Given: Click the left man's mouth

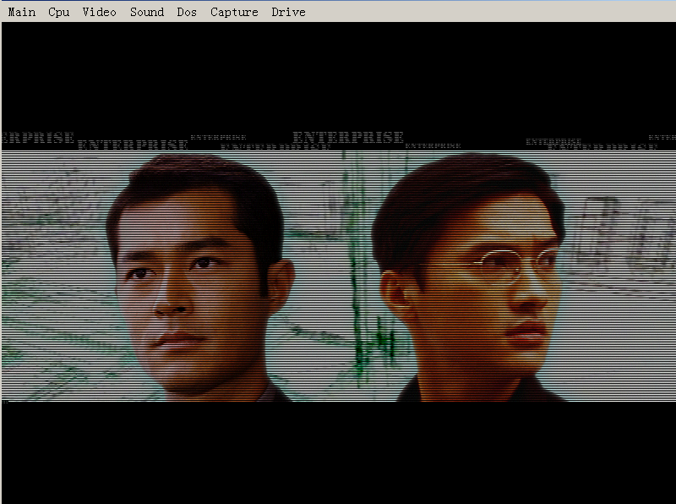Looking at the screenshot, I should (x=183, y=341).
